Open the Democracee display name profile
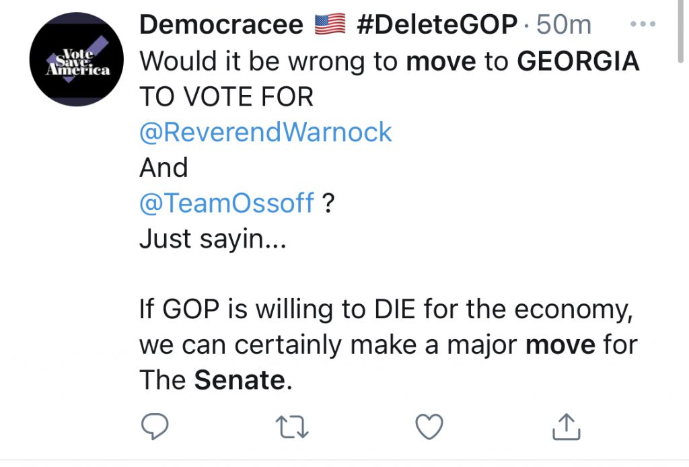This screenshot has width=689, height=467. (221, 24)
